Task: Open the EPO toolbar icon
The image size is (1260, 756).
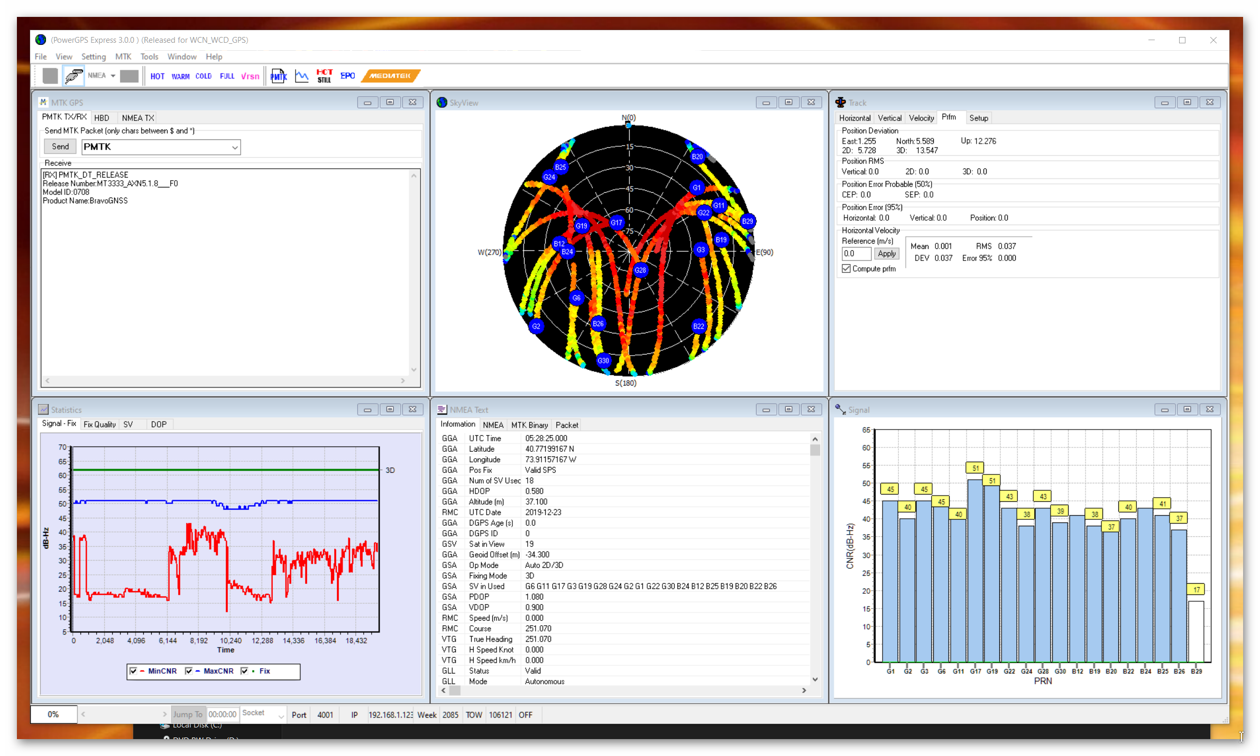Action: click(x=347, y=76)
